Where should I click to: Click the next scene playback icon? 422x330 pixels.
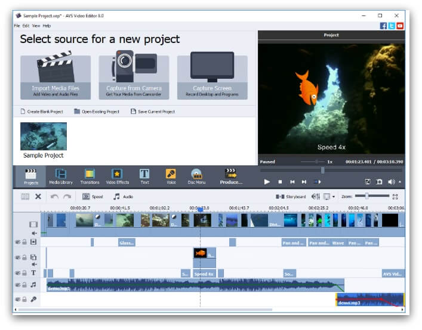(318, 182)
